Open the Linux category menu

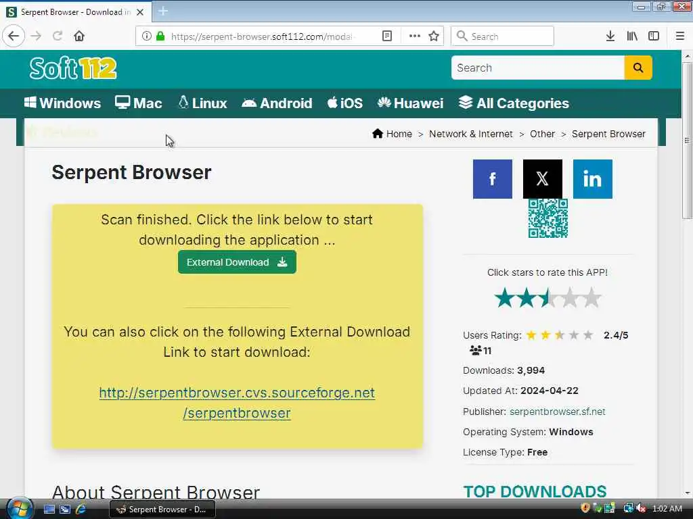(x=202, y=103)
